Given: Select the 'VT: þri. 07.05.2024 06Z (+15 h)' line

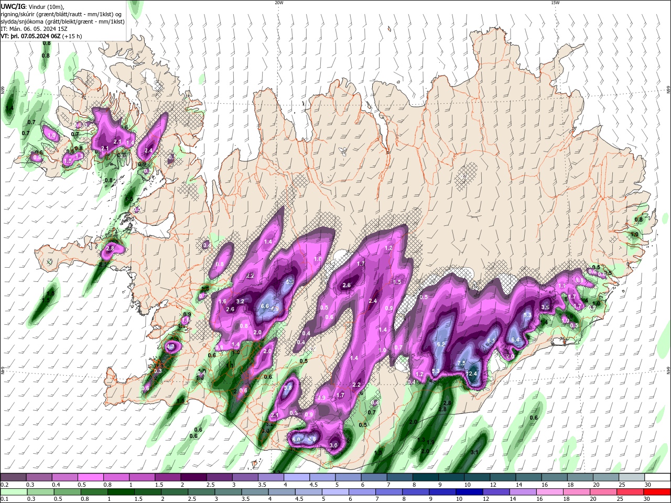Looking at the screenshot, I should [41, 36].
